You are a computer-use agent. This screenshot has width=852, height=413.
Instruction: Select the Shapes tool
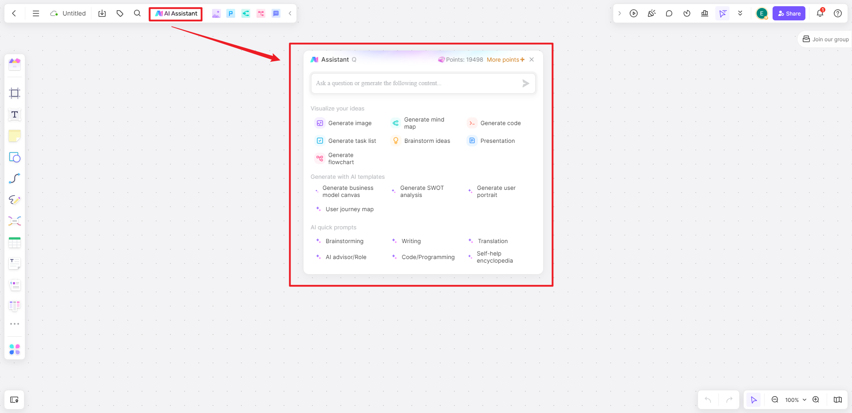15,157
